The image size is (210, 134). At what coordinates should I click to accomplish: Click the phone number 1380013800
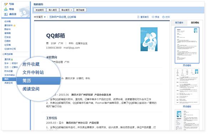pos(54,48)
